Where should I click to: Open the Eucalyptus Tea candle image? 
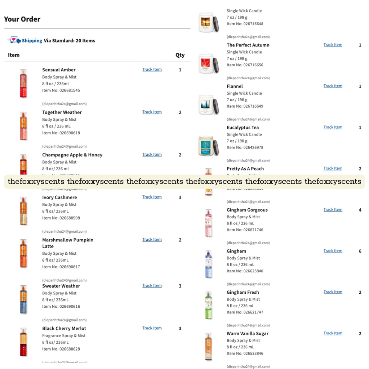tap(208, 146)
